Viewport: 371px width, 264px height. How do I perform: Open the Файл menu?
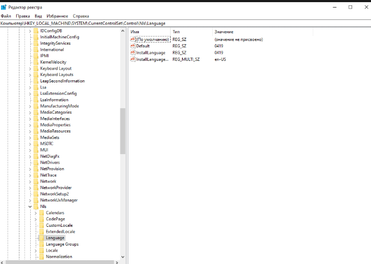6,16
